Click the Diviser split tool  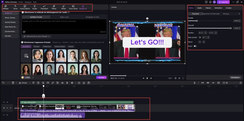[23, 83]
